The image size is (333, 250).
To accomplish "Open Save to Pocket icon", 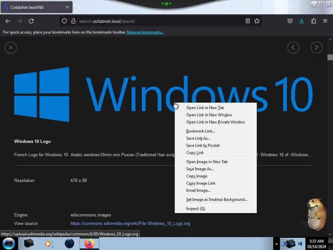I will click(x=290, y=21).
